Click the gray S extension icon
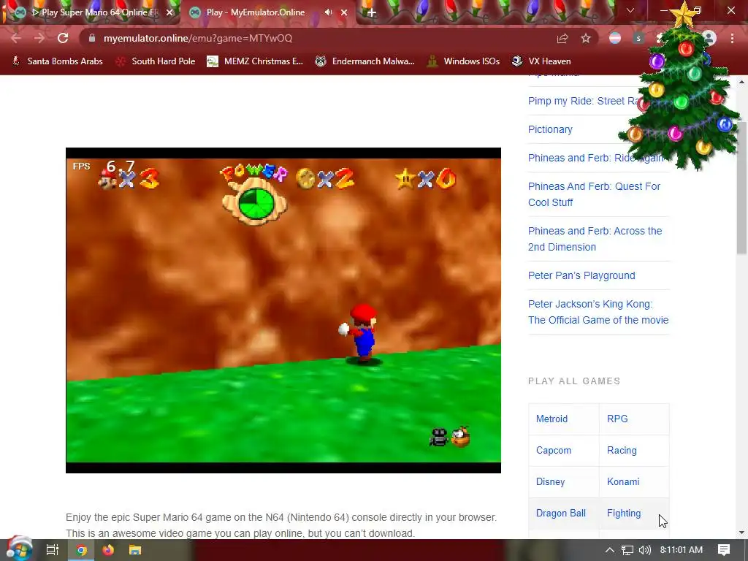748x561 pixels. (638, 38)
